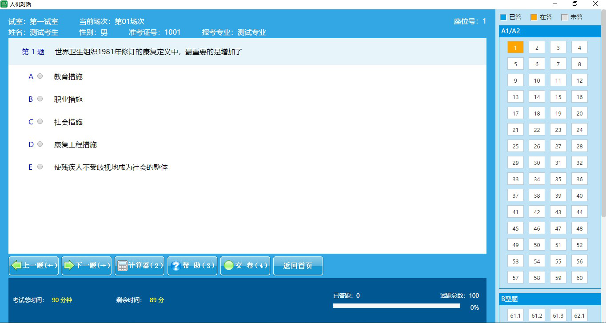606x323 pixels.
Task: Click the blue question mark icon on 帮助 button
Action: [x=175, y=266]
